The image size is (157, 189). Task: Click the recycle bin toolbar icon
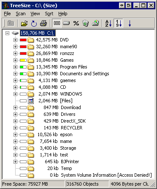(x=85, y=23)
